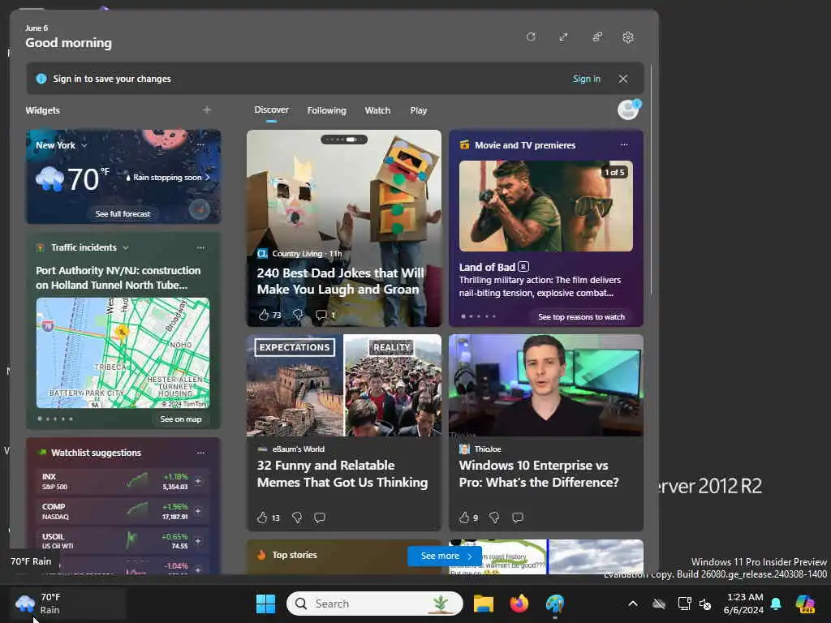Image resolution: width=831 pixels, height=623 pixels.
Task: Open Windows 10 Enterprise vs Pro article
Action: pos(539,474)
